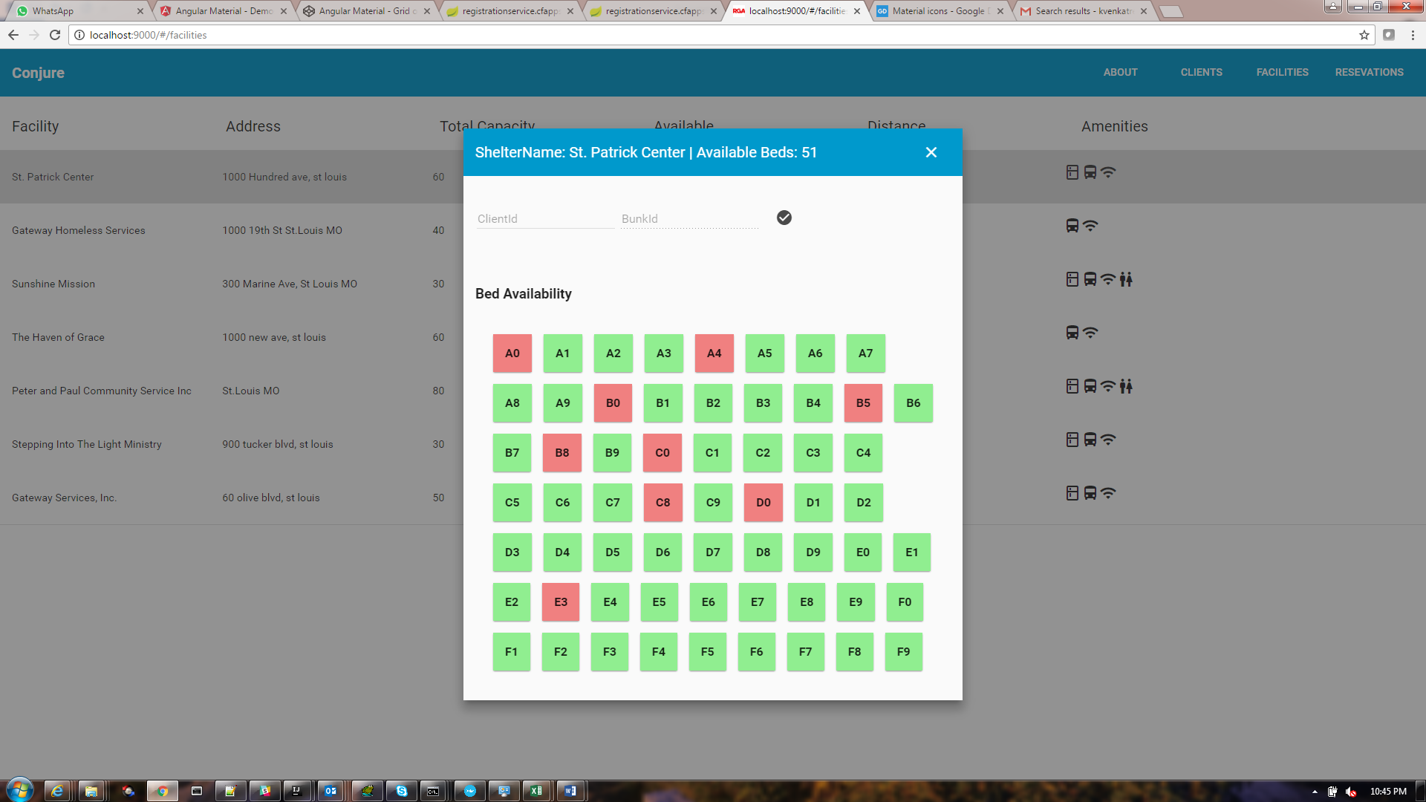Click the Conjure brand link
The height and width of the screenshot is (802, 1426).
(38, 73)
